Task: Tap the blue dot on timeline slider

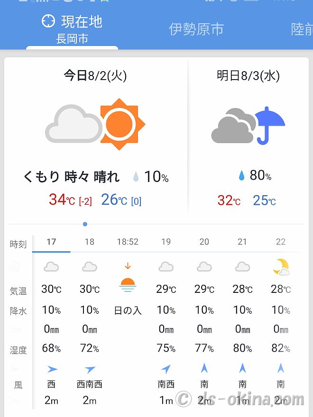Action: click(x=85, y=224)
